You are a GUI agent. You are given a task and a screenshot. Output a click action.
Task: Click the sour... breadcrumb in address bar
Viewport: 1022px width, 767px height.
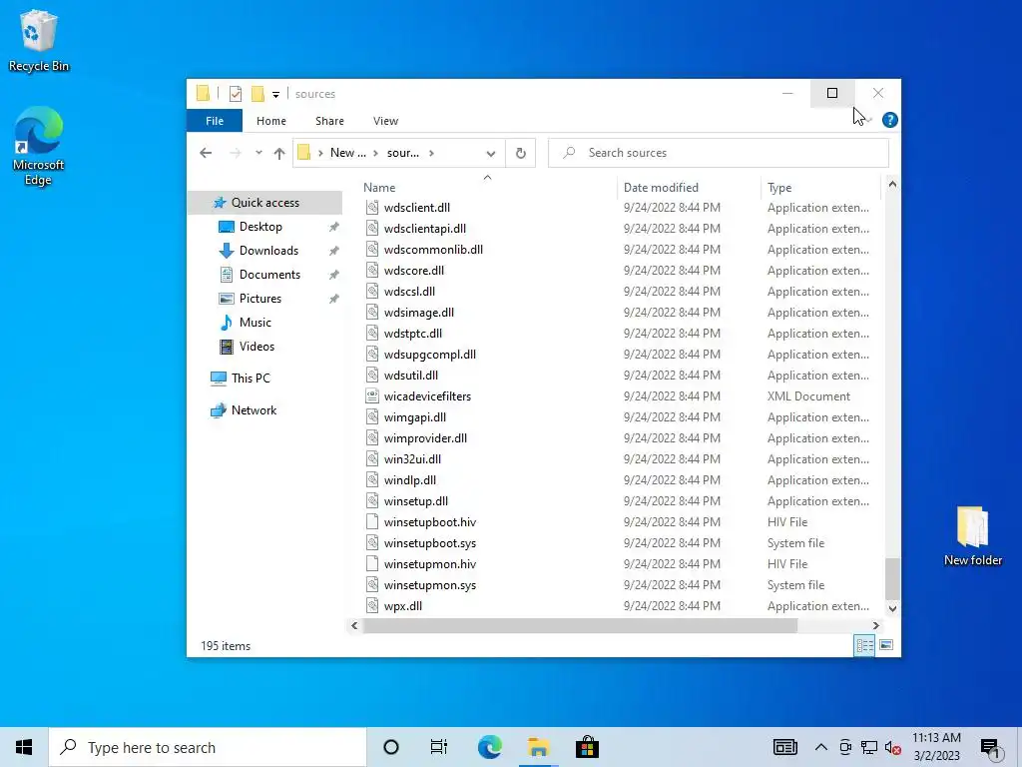[403, 153]
